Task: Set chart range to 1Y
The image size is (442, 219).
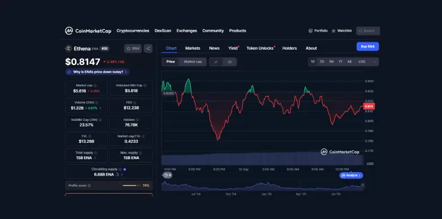Action: (340, 62)
